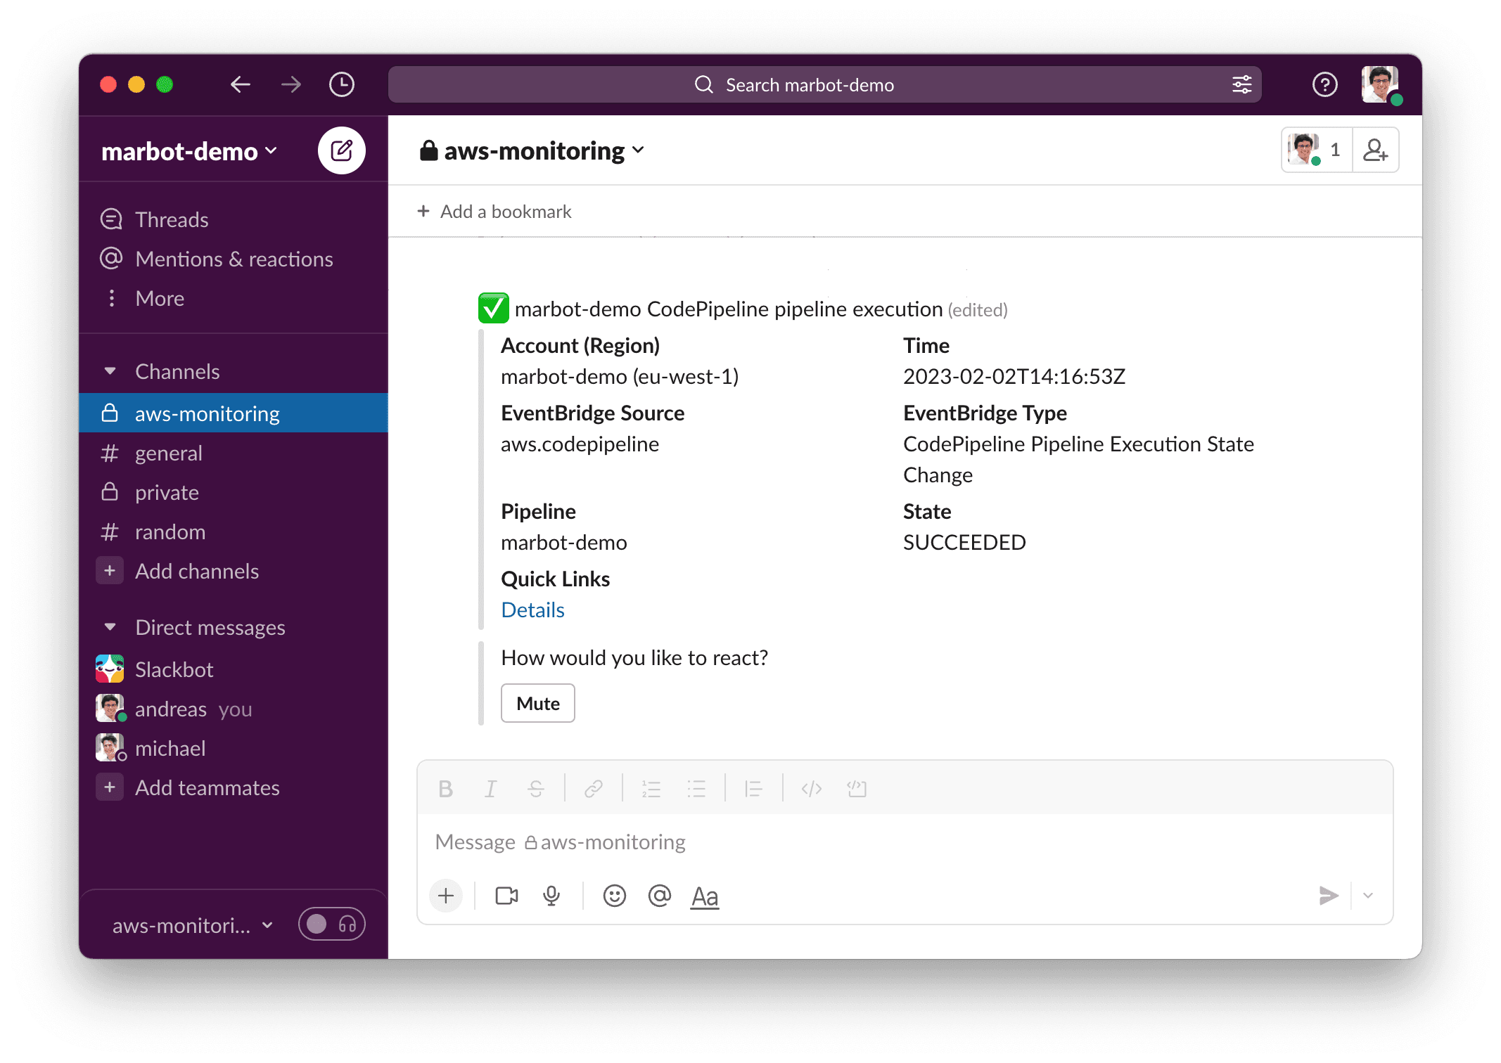This screenshot has width=1501, height=1063.
Task: Select aws-monitoring channel in sidebar
Action: (234, 413)
